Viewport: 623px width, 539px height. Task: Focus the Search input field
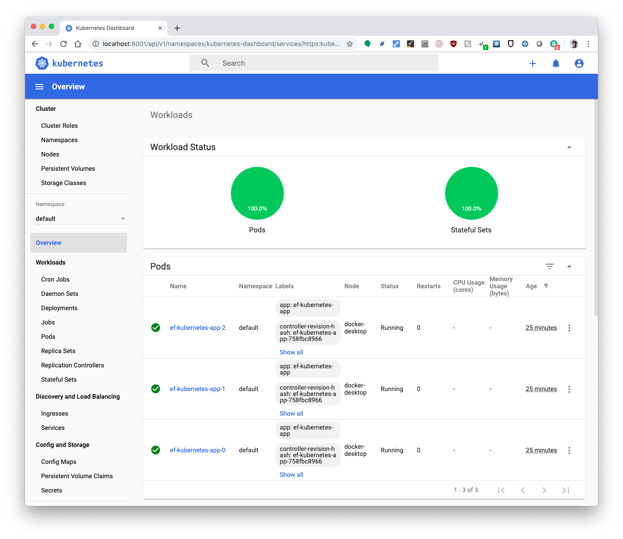(x=314, y=63)
